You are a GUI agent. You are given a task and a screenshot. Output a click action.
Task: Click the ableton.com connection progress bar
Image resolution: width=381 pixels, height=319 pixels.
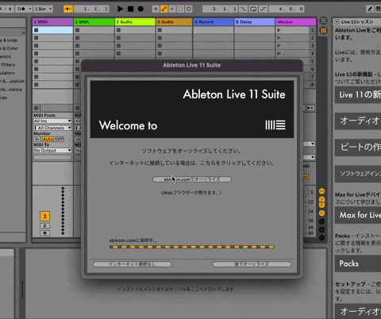coord(192,247)
